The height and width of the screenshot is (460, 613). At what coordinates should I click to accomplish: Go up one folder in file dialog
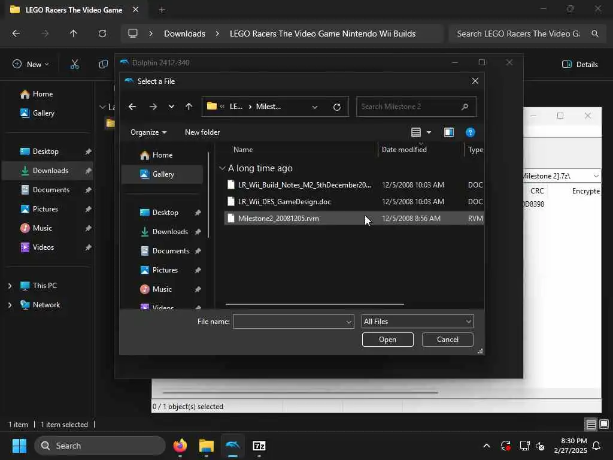189,107
